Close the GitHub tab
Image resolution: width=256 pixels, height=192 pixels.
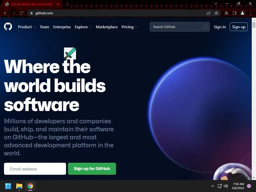(58, 4)
